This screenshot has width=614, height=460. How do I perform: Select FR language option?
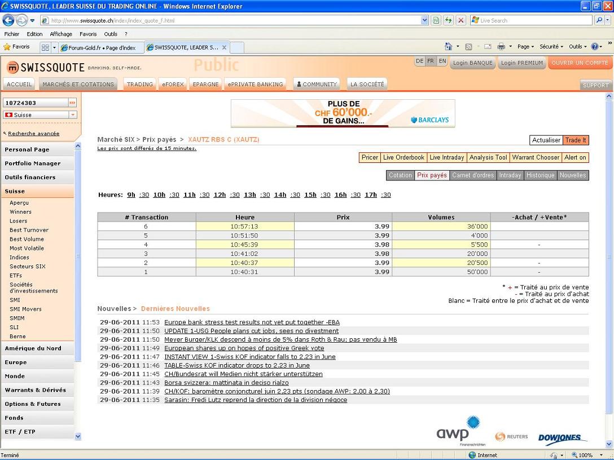[431, 61]
